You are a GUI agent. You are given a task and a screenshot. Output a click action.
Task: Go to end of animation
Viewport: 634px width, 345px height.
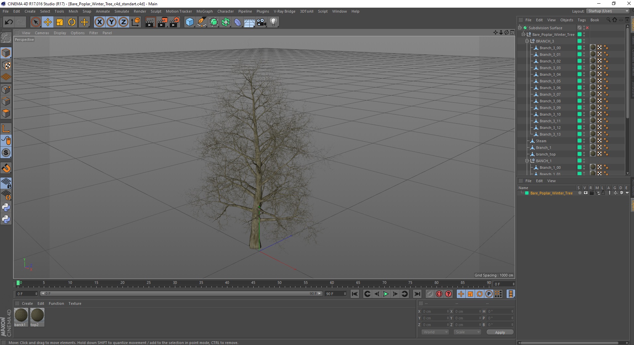tap(417, 294)
